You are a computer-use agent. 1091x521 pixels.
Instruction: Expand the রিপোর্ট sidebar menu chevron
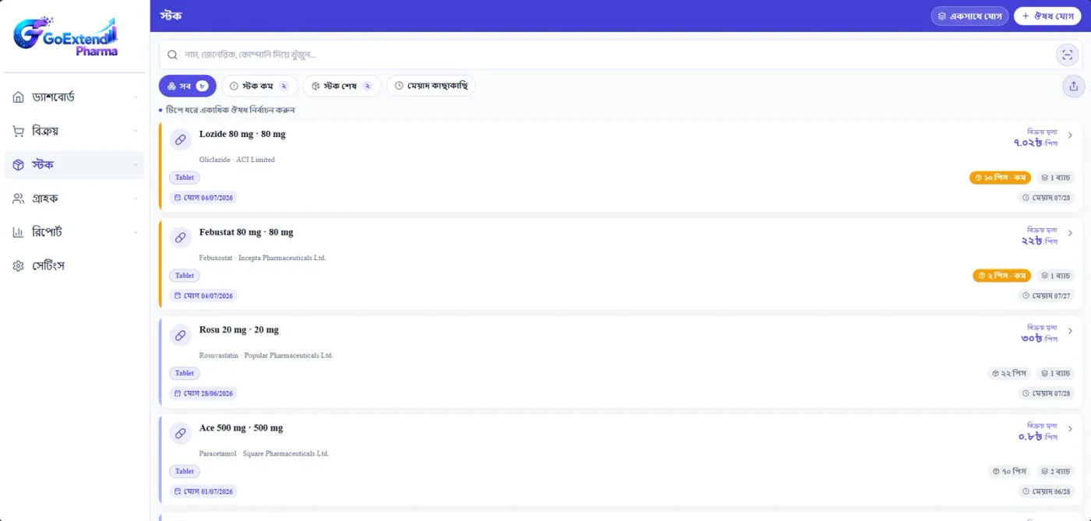click(x=136, y=232)
